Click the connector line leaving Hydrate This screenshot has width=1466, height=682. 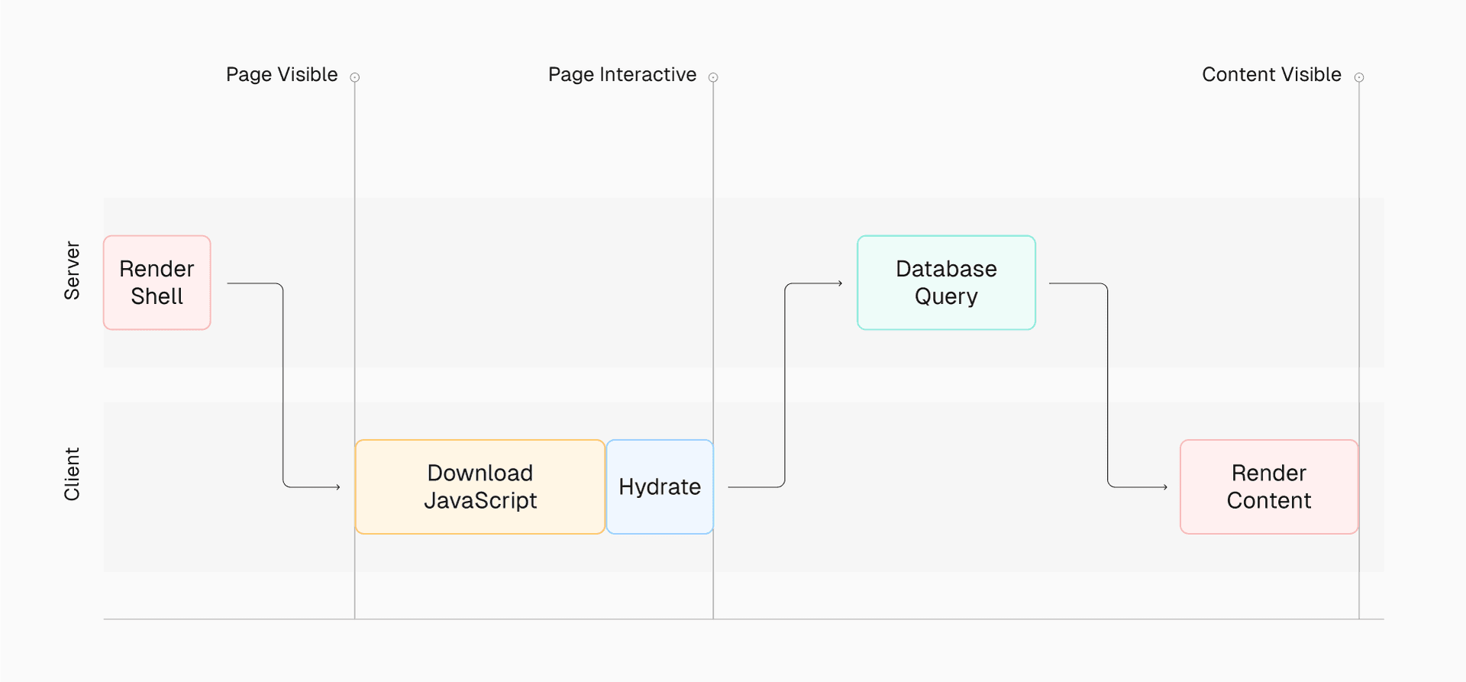pos(785,382)
